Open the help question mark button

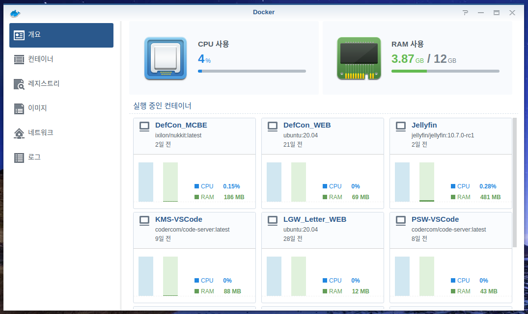465,13
